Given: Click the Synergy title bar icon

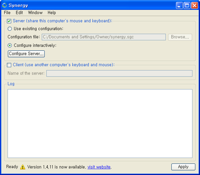Looking at the screenshot, I should click(x=5, y=5).
